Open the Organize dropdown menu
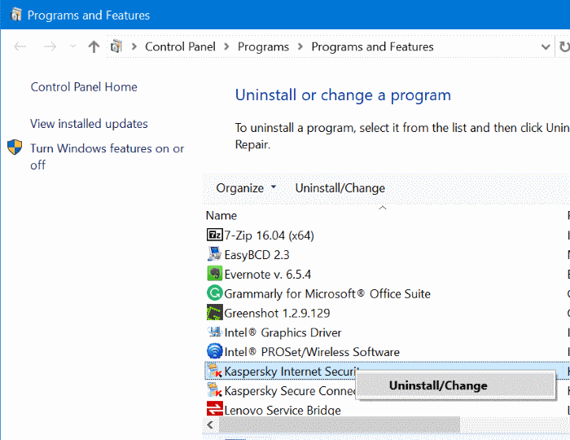The width and height of the screenshot is (570, 440). coord(246,188)
